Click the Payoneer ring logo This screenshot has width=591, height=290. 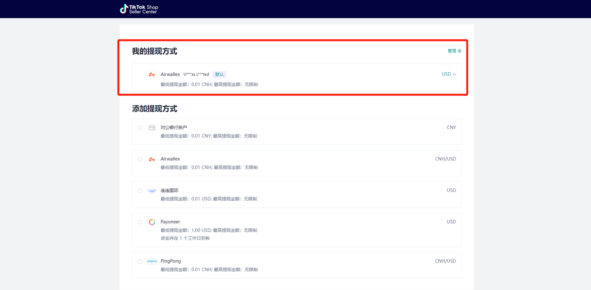[152, 222]
